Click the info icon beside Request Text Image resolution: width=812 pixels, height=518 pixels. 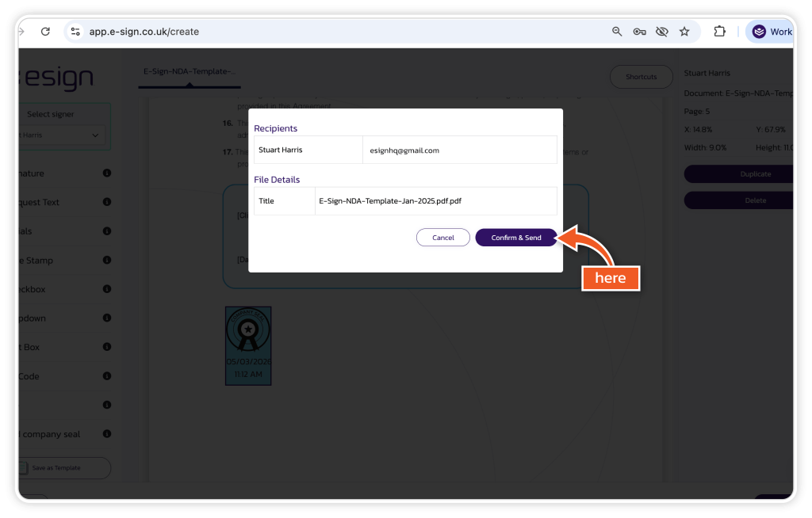[106, 202]
